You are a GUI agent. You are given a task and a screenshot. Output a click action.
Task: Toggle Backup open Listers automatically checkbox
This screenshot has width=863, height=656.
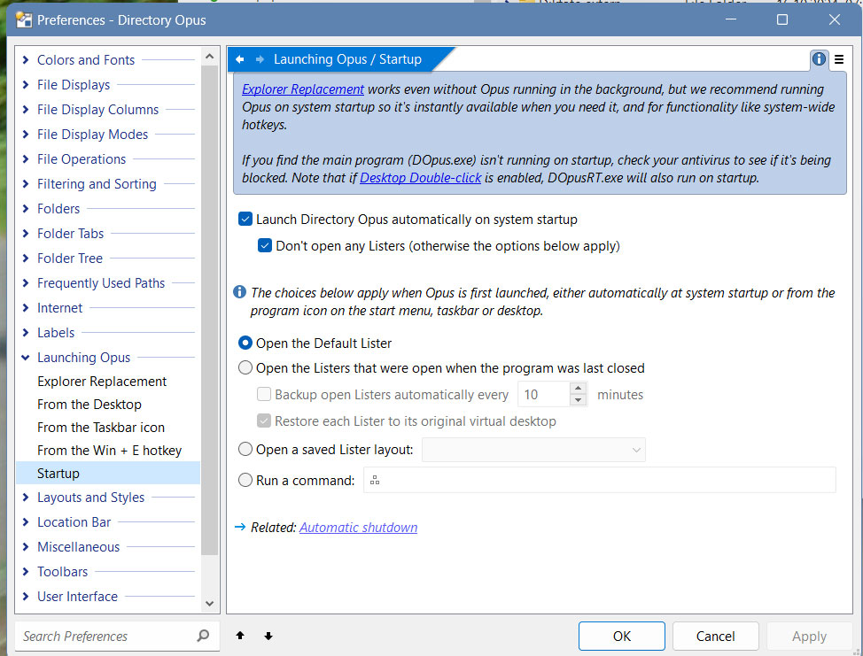click(x=264, y=394)
